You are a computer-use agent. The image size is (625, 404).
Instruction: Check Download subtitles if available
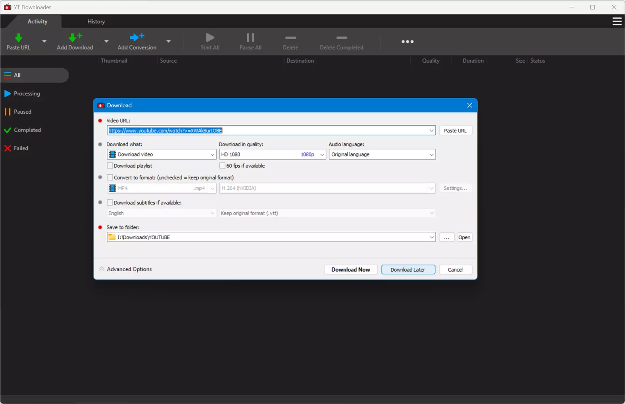tap(110, 202)
